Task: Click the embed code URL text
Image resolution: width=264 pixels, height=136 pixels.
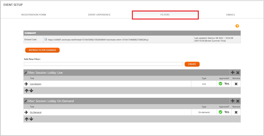Action: pos(98,40)
